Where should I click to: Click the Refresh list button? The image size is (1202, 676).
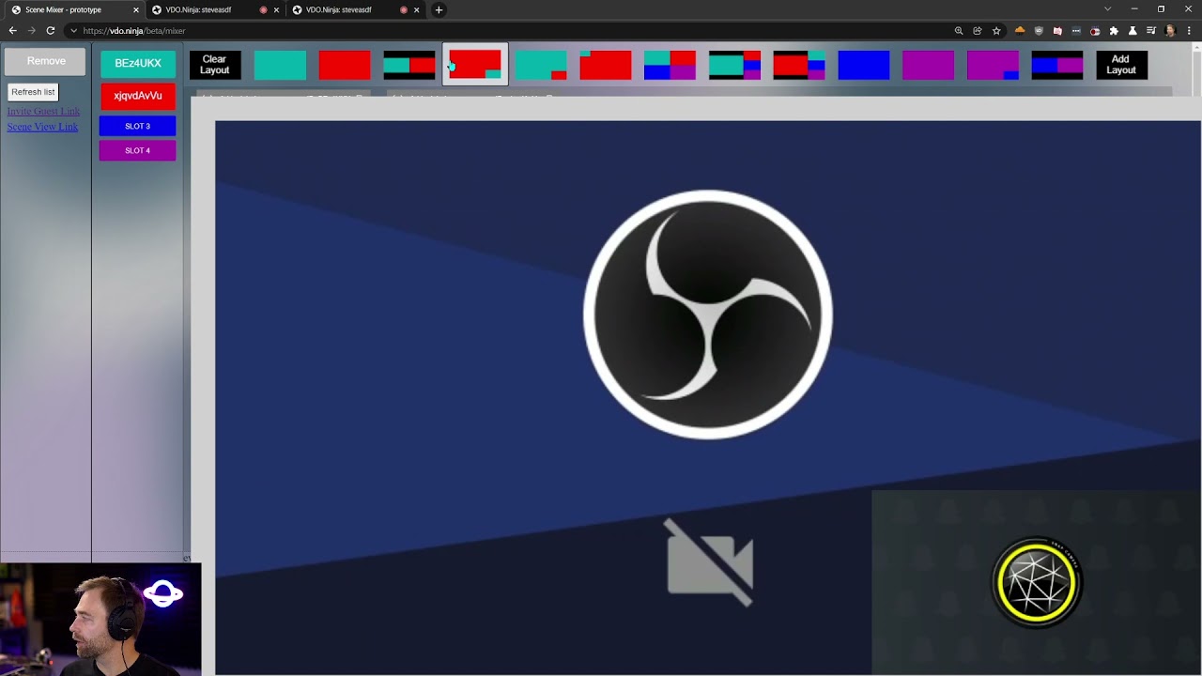point(33,92)
